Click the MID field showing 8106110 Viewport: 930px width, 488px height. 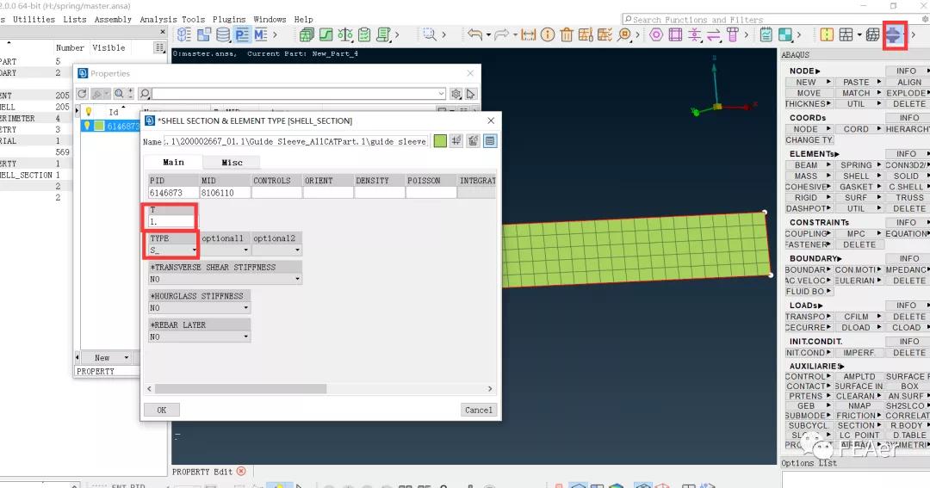click(x=225, y=193)
